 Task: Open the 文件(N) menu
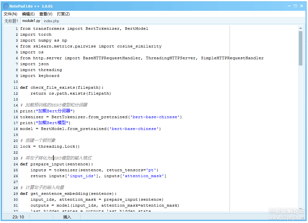pyautogui.click(x=10, y=14)
